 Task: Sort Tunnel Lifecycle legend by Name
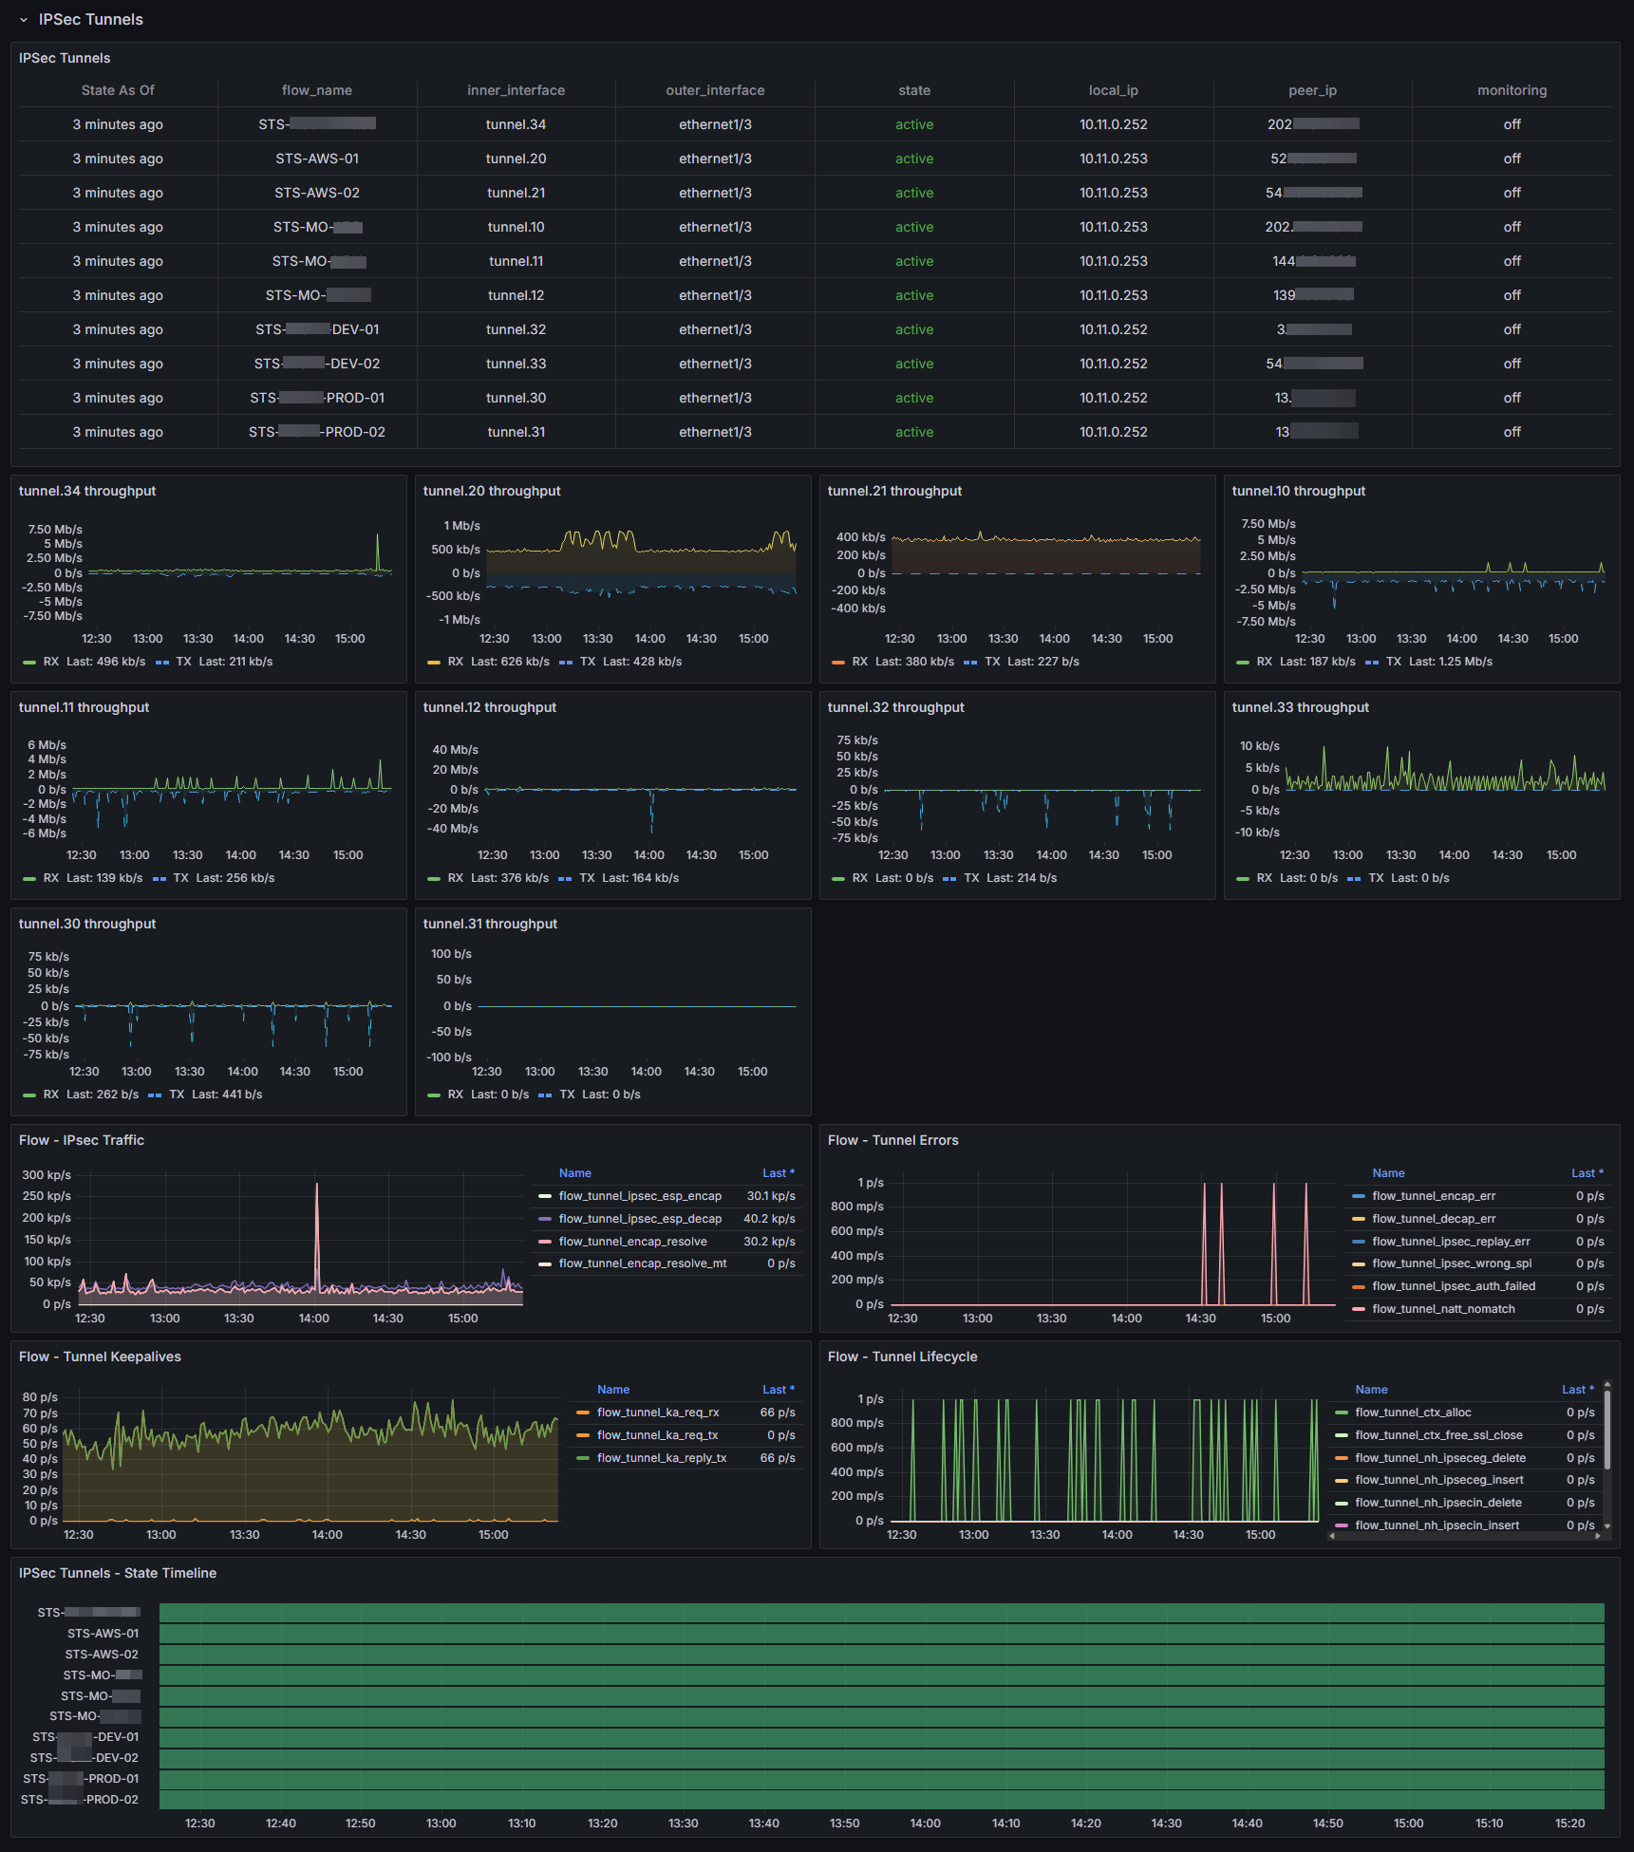coord(1371,1390)
